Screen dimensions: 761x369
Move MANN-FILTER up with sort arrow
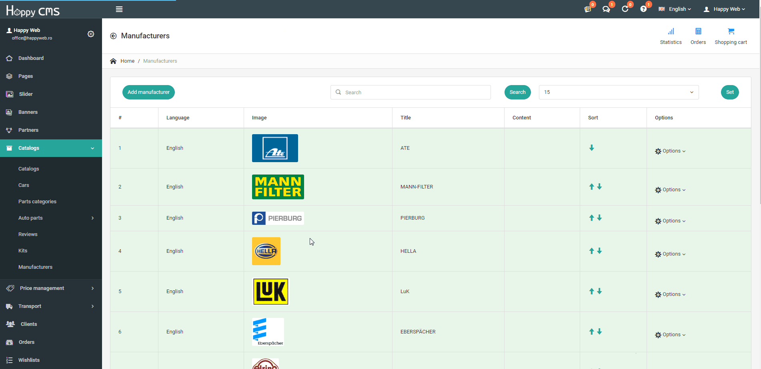pos(592,186)
